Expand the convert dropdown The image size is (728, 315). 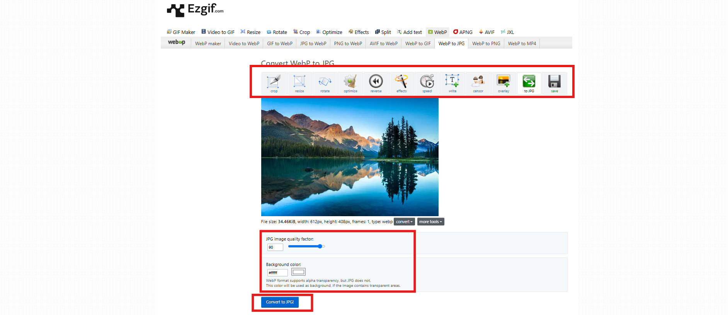click(404, 222)
